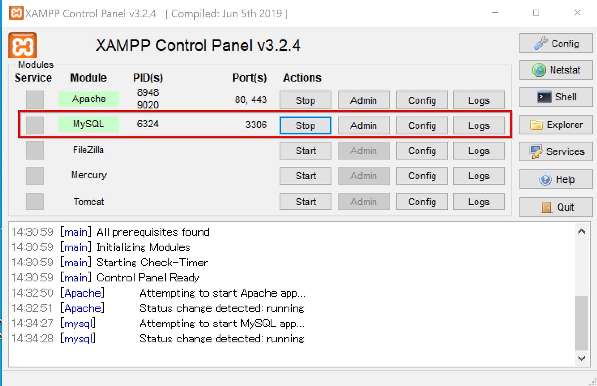Toggle the Apache service checkbox
This screenshot has width=597, height=386.
click(35, 100)
